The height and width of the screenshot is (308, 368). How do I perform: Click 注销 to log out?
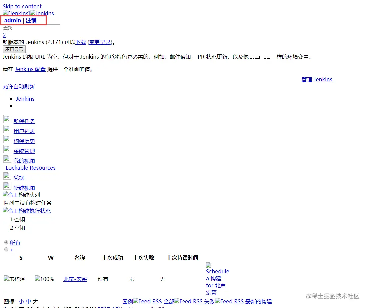[31, 20]
